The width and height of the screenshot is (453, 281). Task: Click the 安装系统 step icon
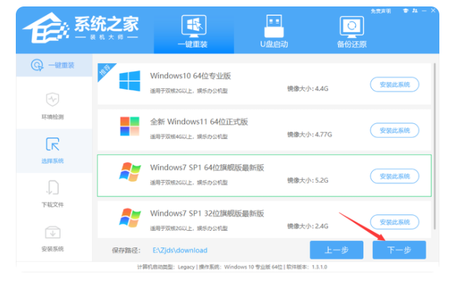pyautogui.click(x=52, y=232)
